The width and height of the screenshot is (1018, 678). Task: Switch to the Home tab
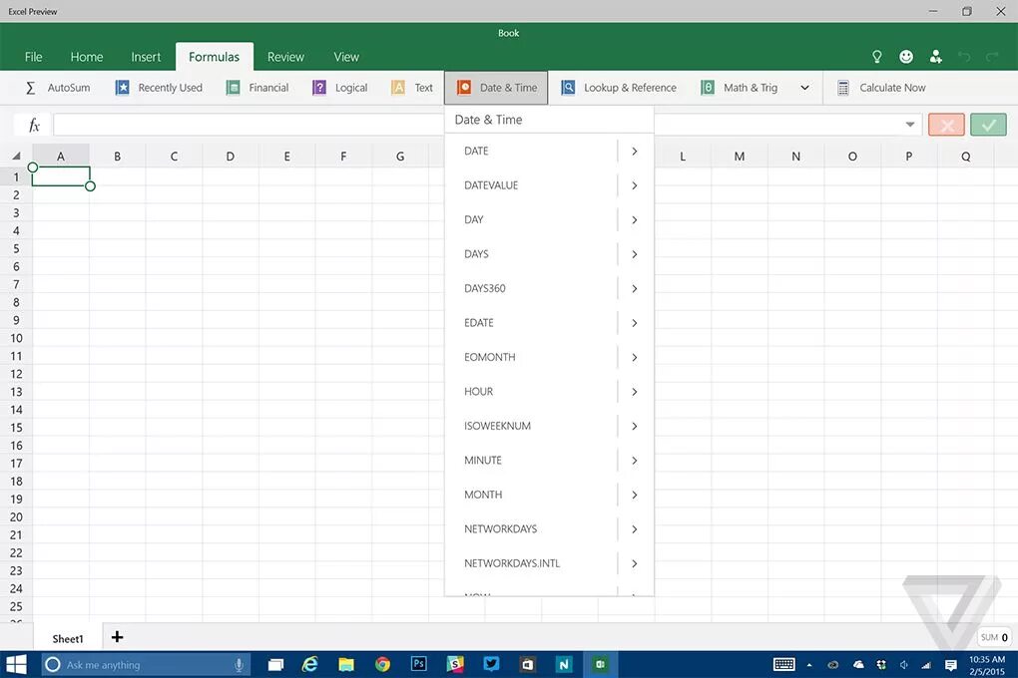[87, 57]
